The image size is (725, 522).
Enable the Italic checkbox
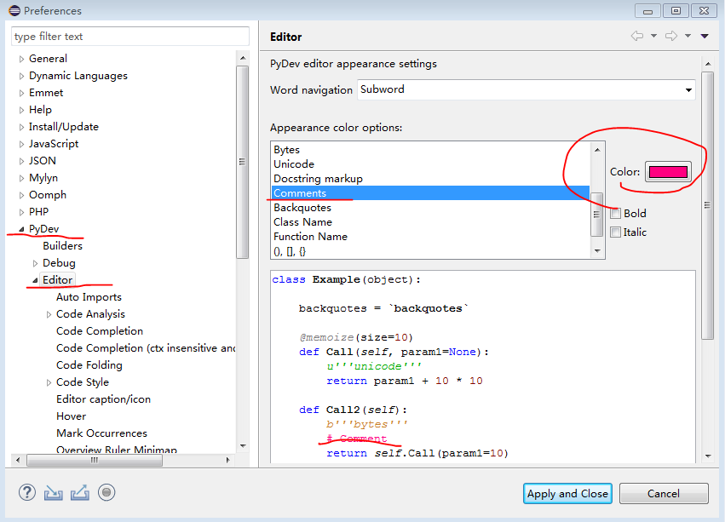[x=616, y=232]
